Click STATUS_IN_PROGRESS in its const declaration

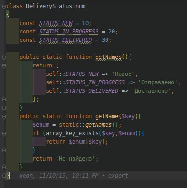point(69,32)
